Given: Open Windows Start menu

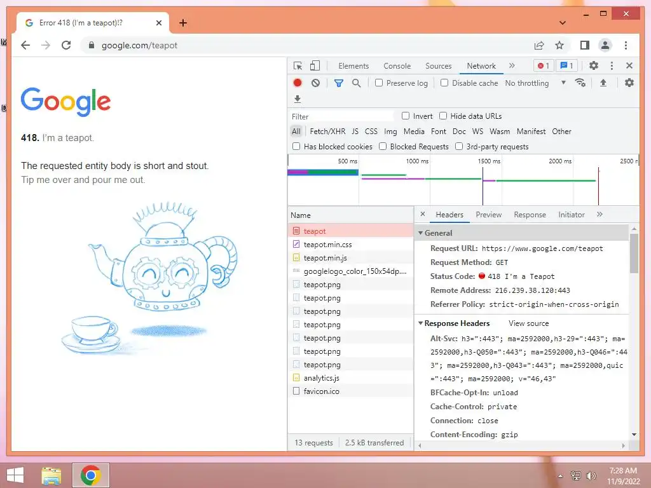Looking at the screenshot, I should (x=15, y=475).
